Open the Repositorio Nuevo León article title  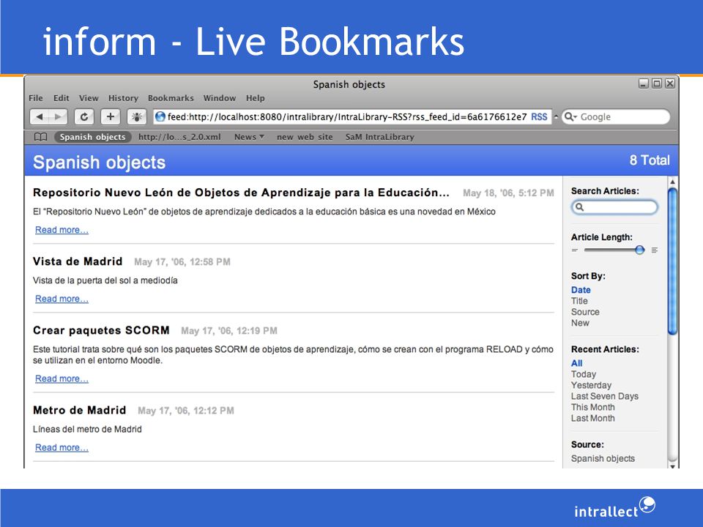(241, 193)
